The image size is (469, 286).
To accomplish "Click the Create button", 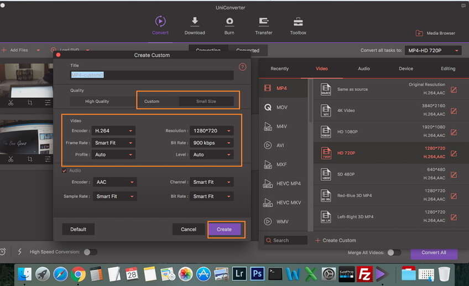I will 225,229.
